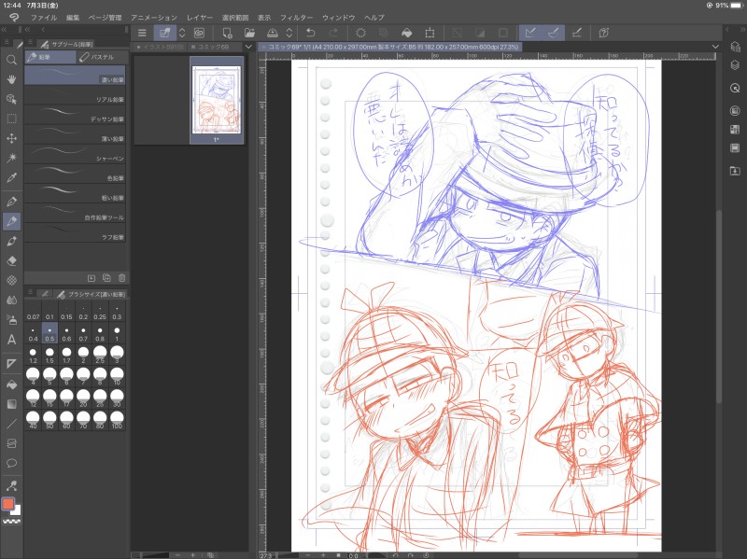The width and height of the screenshot is (747, 559).
Task: Select the Hand move-view tool
Action: 11,79
